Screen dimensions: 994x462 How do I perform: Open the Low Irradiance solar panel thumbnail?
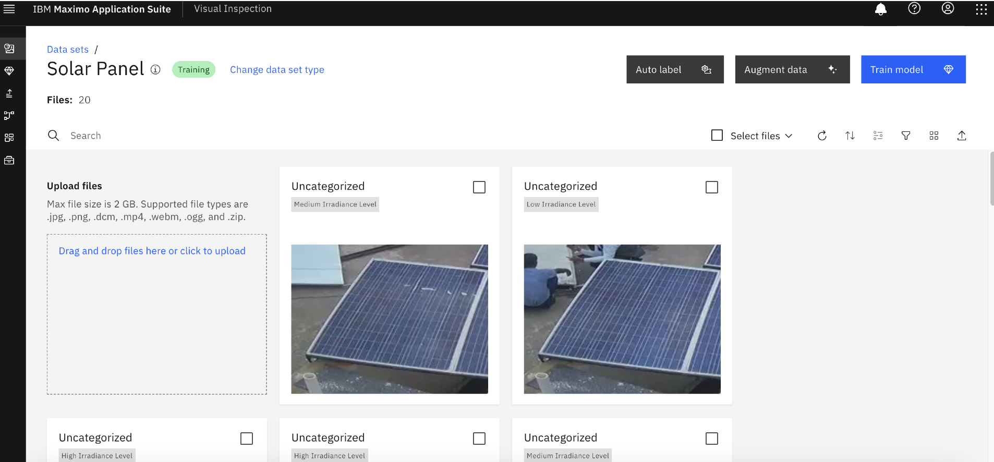pos(622,319)
